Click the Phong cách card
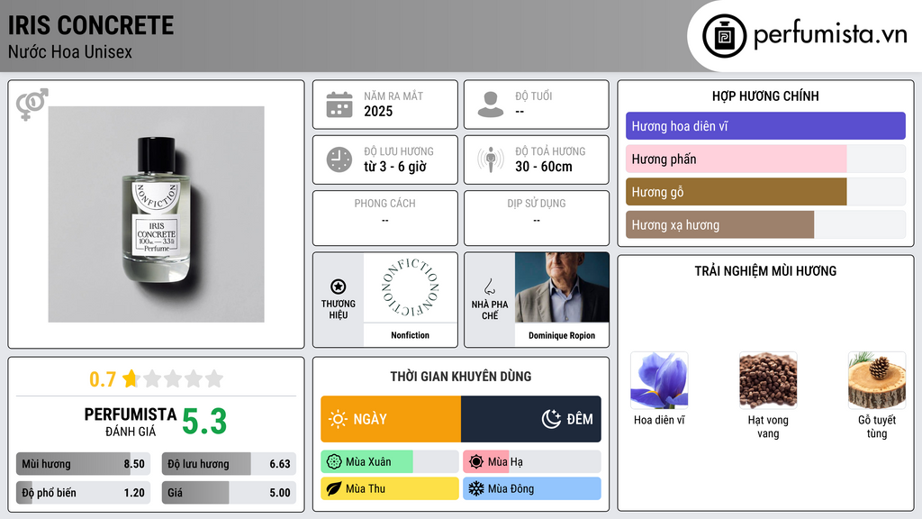The height and width of the screenshot is (519, 922). 385,218
